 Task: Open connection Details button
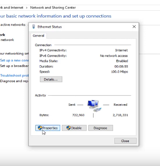pyautogui.click(x=51, y=79)
